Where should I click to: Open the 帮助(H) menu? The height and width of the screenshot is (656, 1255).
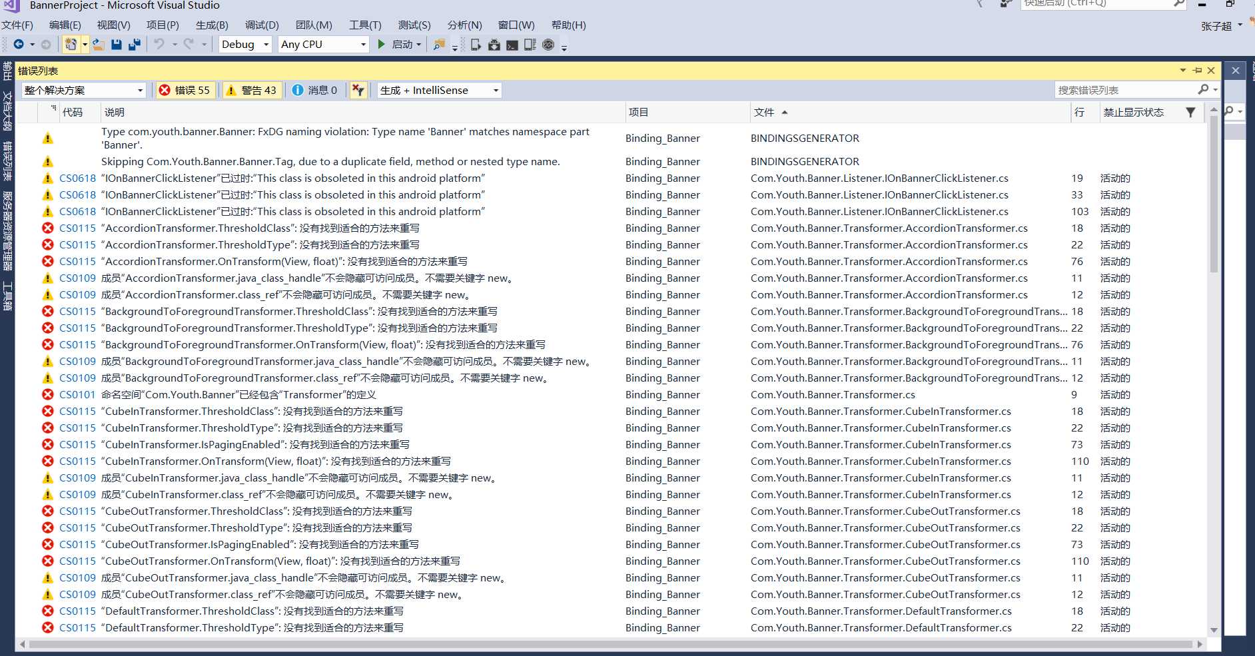click(569, 25)
